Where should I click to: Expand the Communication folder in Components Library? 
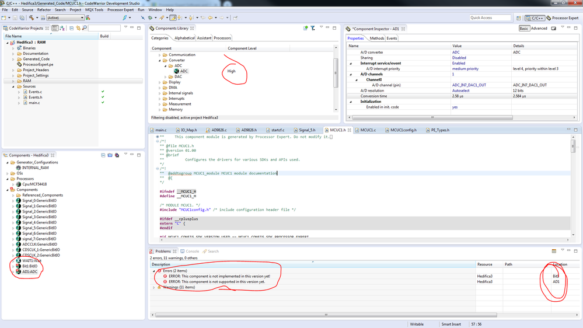click(159, 55)
